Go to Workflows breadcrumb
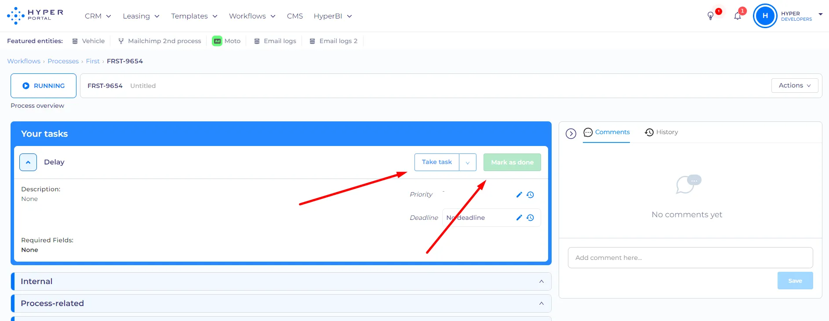The width and height of the screenshot is (829, 321). click(x=24, y=61)
